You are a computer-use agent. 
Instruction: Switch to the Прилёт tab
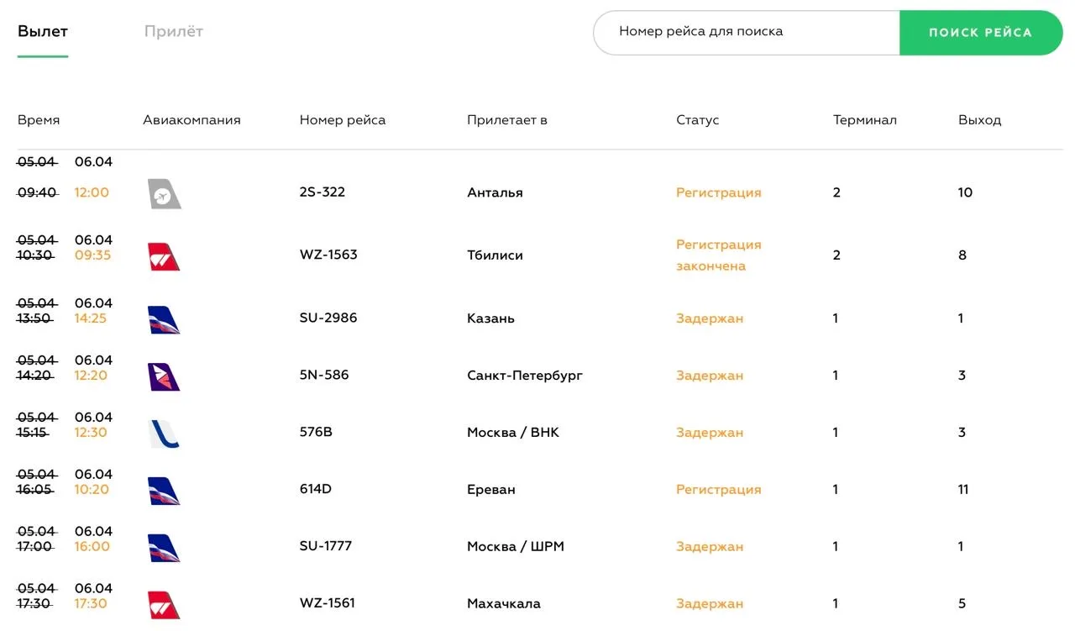174,32
